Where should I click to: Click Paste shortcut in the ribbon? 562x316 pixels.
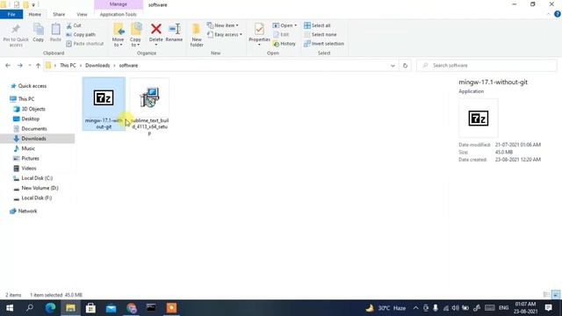point(85,43)
